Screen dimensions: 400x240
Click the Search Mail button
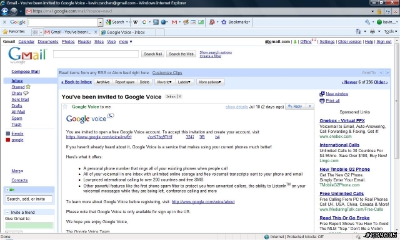pyautogui.click(x=152, y=54)
